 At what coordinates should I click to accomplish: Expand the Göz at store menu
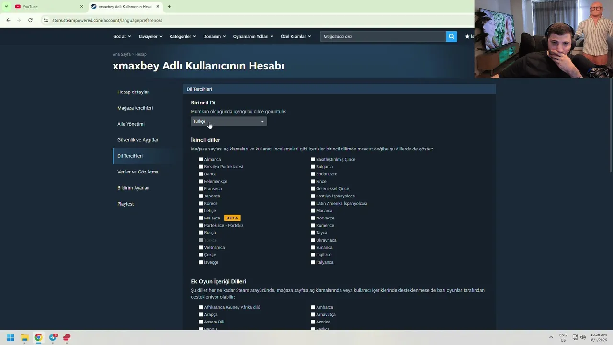(122, 36)
